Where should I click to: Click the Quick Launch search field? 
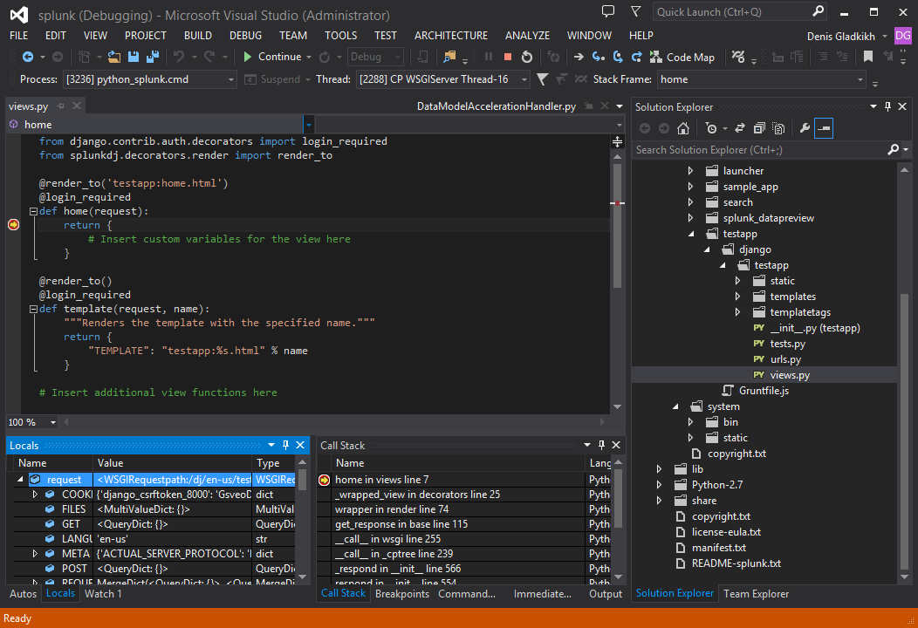coord(732,11)
